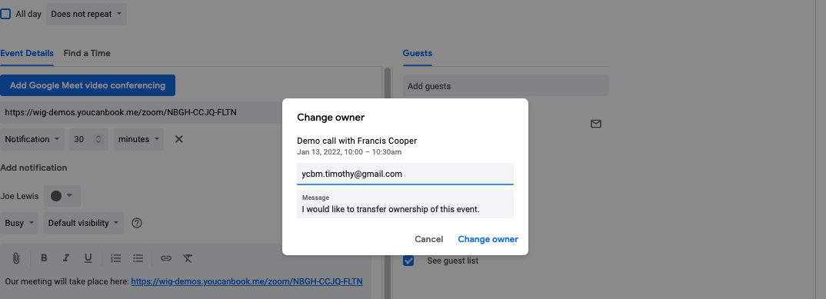Image resolution: width=826 pixels, height=299 pixels.
Task: Insert a numbered list
Action: 116,258
